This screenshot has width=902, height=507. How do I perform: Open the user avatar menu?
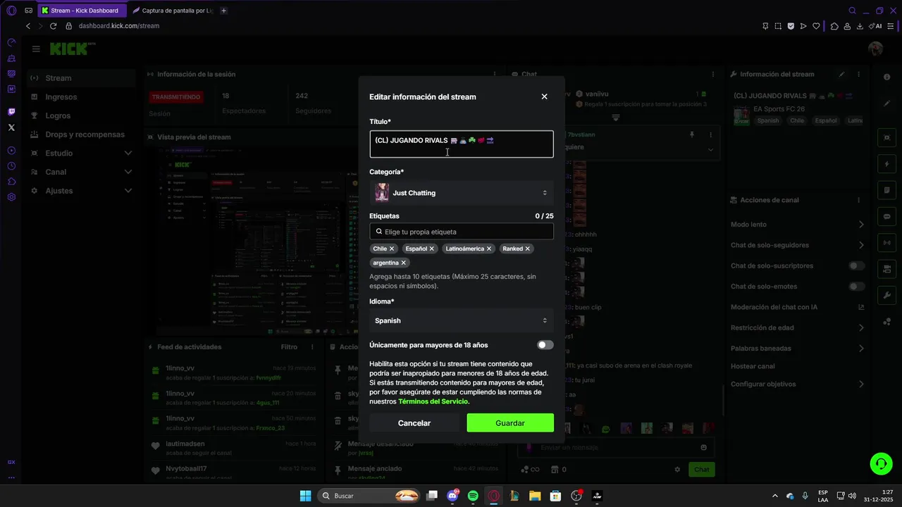tap(876, 49)
